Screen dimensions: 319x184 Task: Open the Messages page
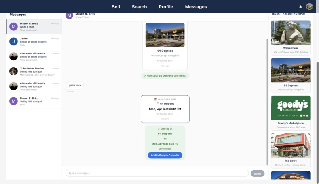[196, 7]
